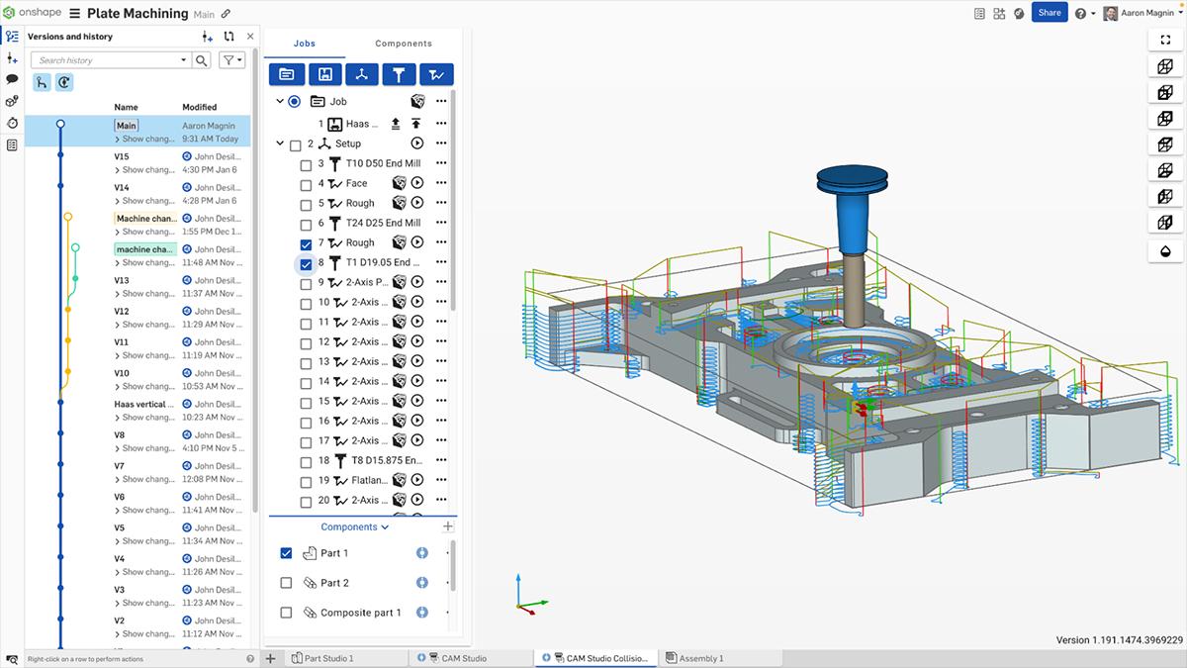Open the Operation icon in the Jobs toolbar
Image resolution: width=1187 pixels, height=668 pixels.
[x=435, y=74]
